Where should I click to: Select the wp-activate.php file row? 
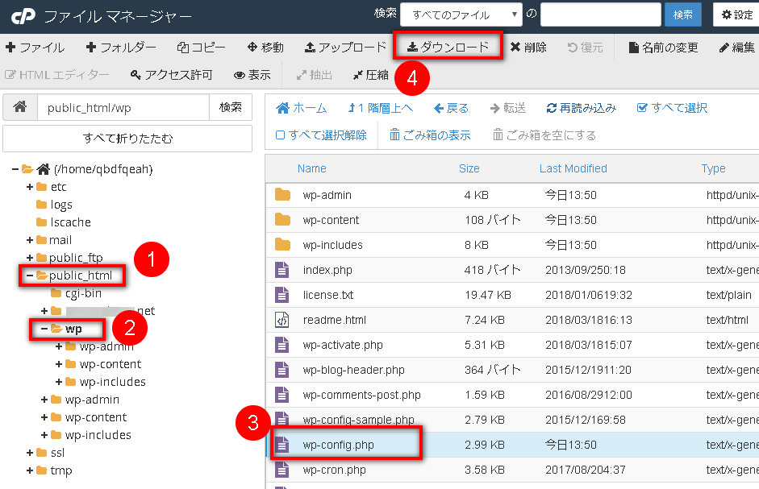coord(512,345)
